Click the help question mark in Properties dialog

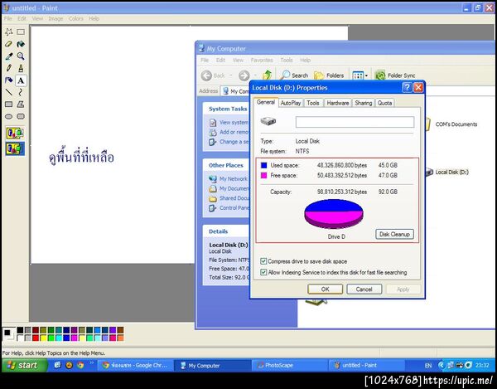407,88
